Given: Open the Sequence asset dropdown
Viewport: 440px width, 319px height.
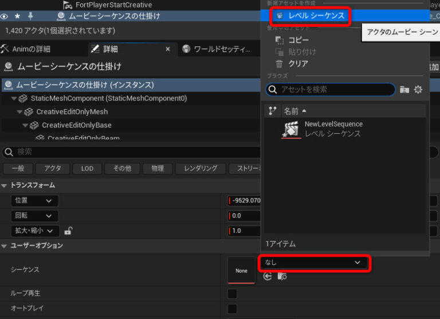Looking at the screenshot, I should pyautogui.click(x=313, y=262).
